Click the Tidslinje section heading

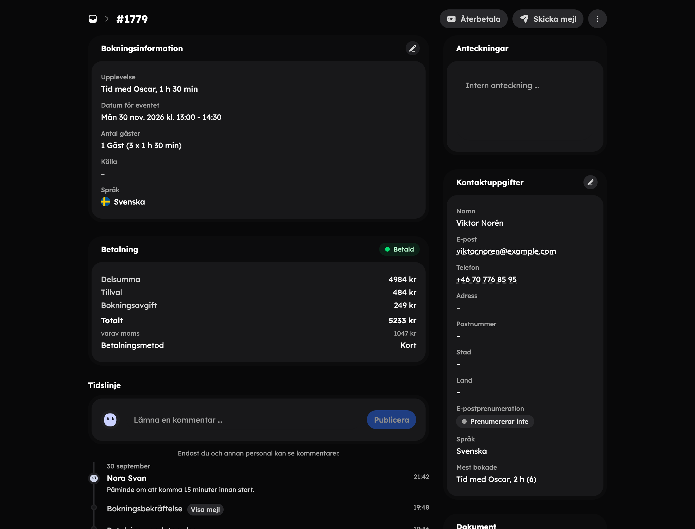point(104,385)
